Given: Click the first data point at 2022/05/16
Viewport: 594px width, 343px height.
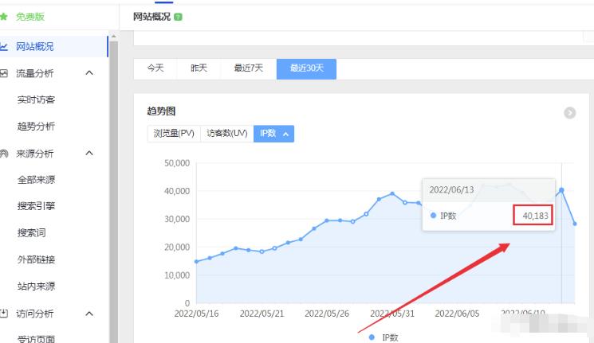Looking at the screenshot, I should pos(196,261).
